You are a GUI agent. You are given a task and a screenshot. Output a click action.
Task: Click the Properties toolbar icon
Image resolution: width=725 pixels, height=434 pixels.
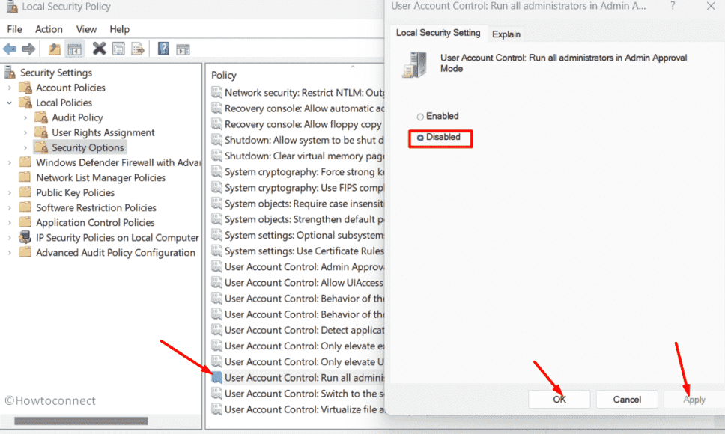(x=118, y=49)
